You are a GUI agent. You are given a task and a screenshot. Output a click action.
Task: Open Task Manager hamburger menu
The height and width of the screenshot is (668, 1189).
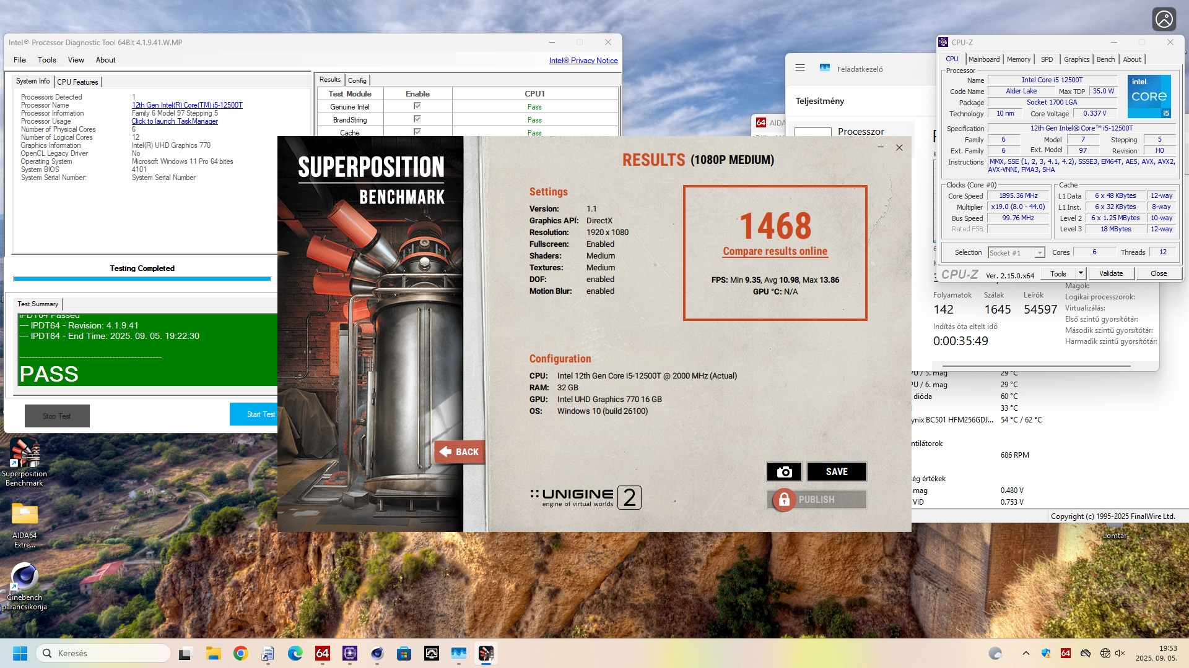click(800, 68)
